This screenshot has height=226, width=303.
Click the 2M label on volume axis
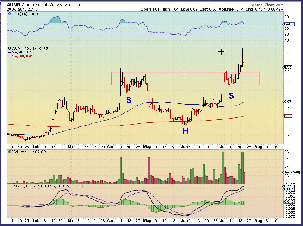pyautogui.click(x=287, y=167)
